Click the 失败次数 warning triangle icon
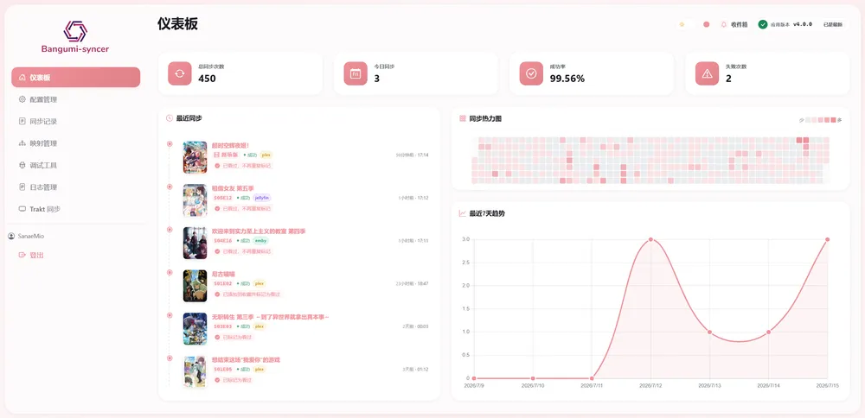This screenshot has height=418, width=865. pyautogui.click(x=707, y=73)
